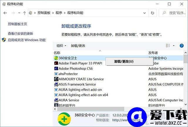Viewport: 188px width, 127px height.
Task: Open the recent locations dropdown arrow
Action: (x=19, y=13)
